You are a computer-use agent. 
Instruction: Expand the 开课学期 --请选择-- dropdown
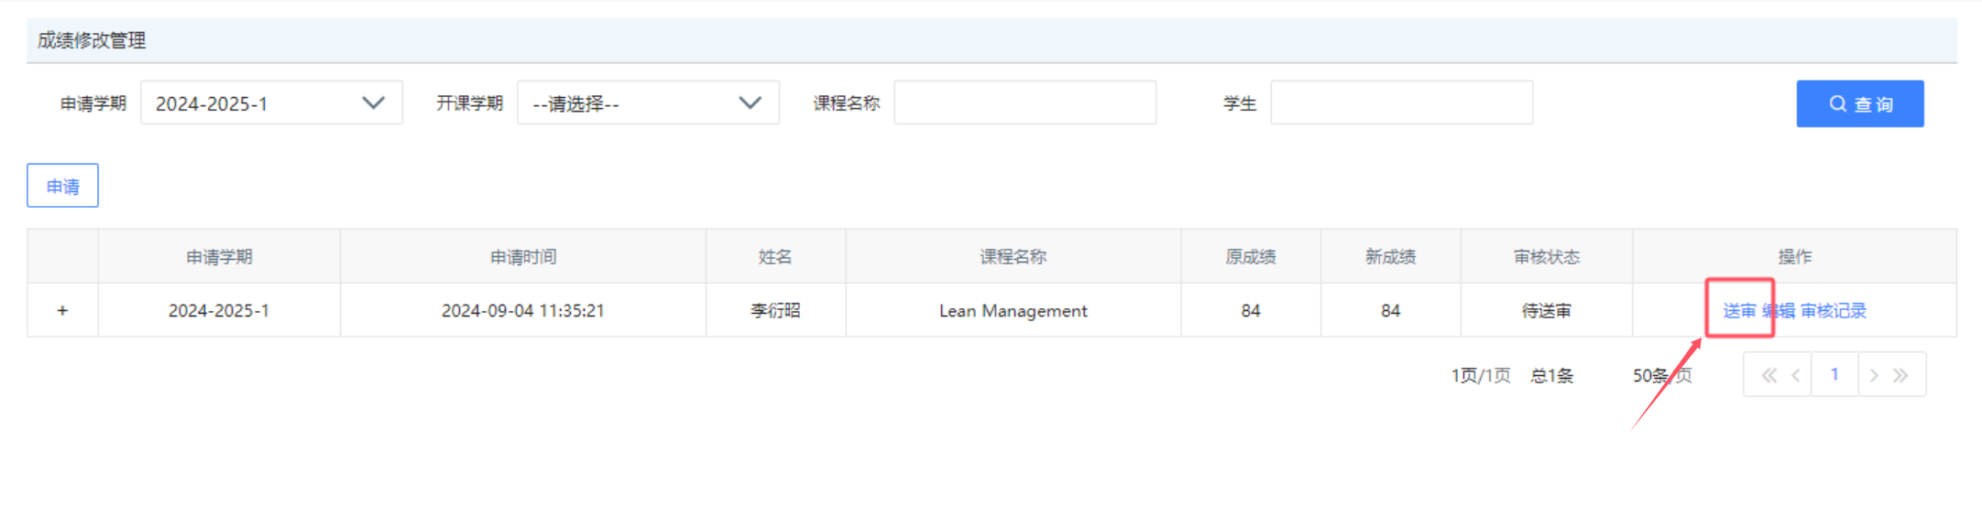click(648, 103)
